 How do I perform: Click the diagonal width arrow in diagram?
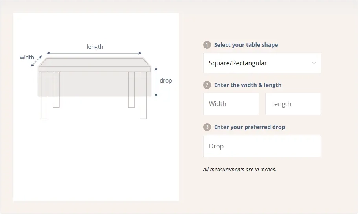[x=37, y=61]
